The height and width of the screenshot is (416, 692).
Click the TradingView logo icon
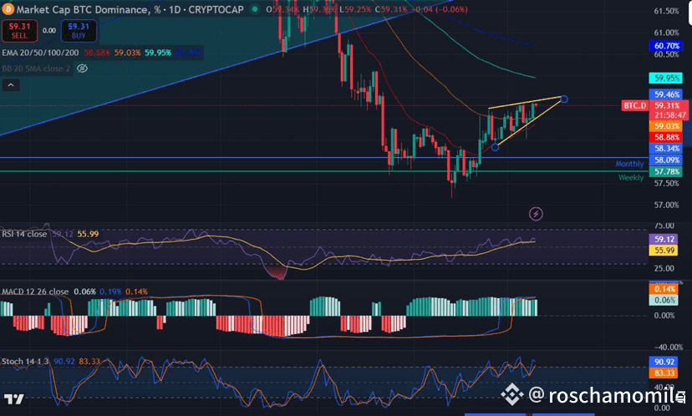13,399
